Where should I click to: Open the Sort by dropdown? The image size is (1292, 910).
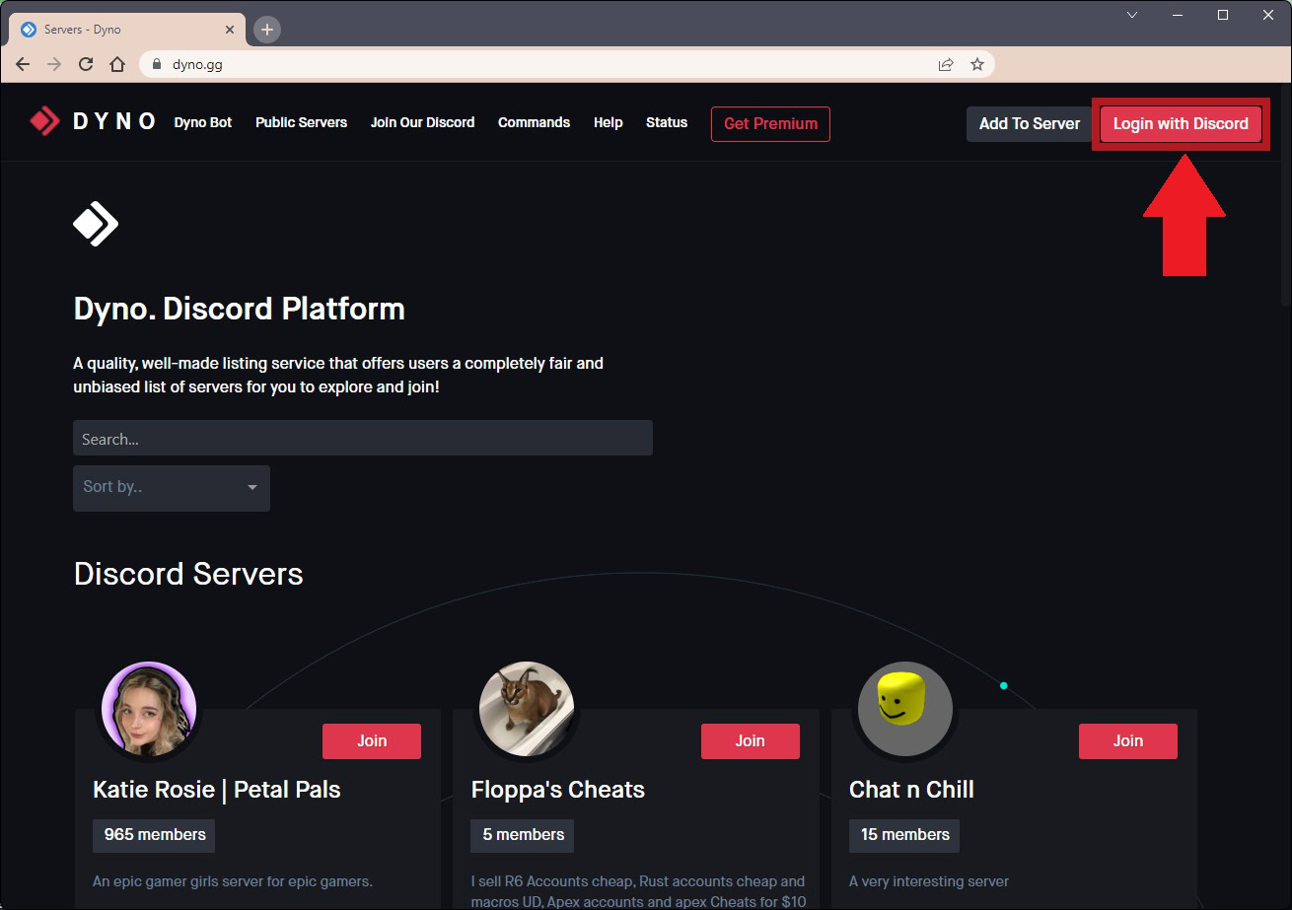click(171, 487)
